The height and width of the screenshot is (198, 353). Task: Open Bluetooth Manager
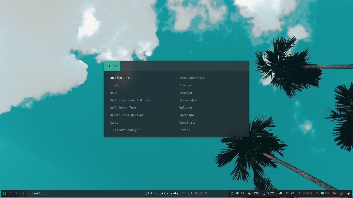pyautogui.click(x=125, y=130)
